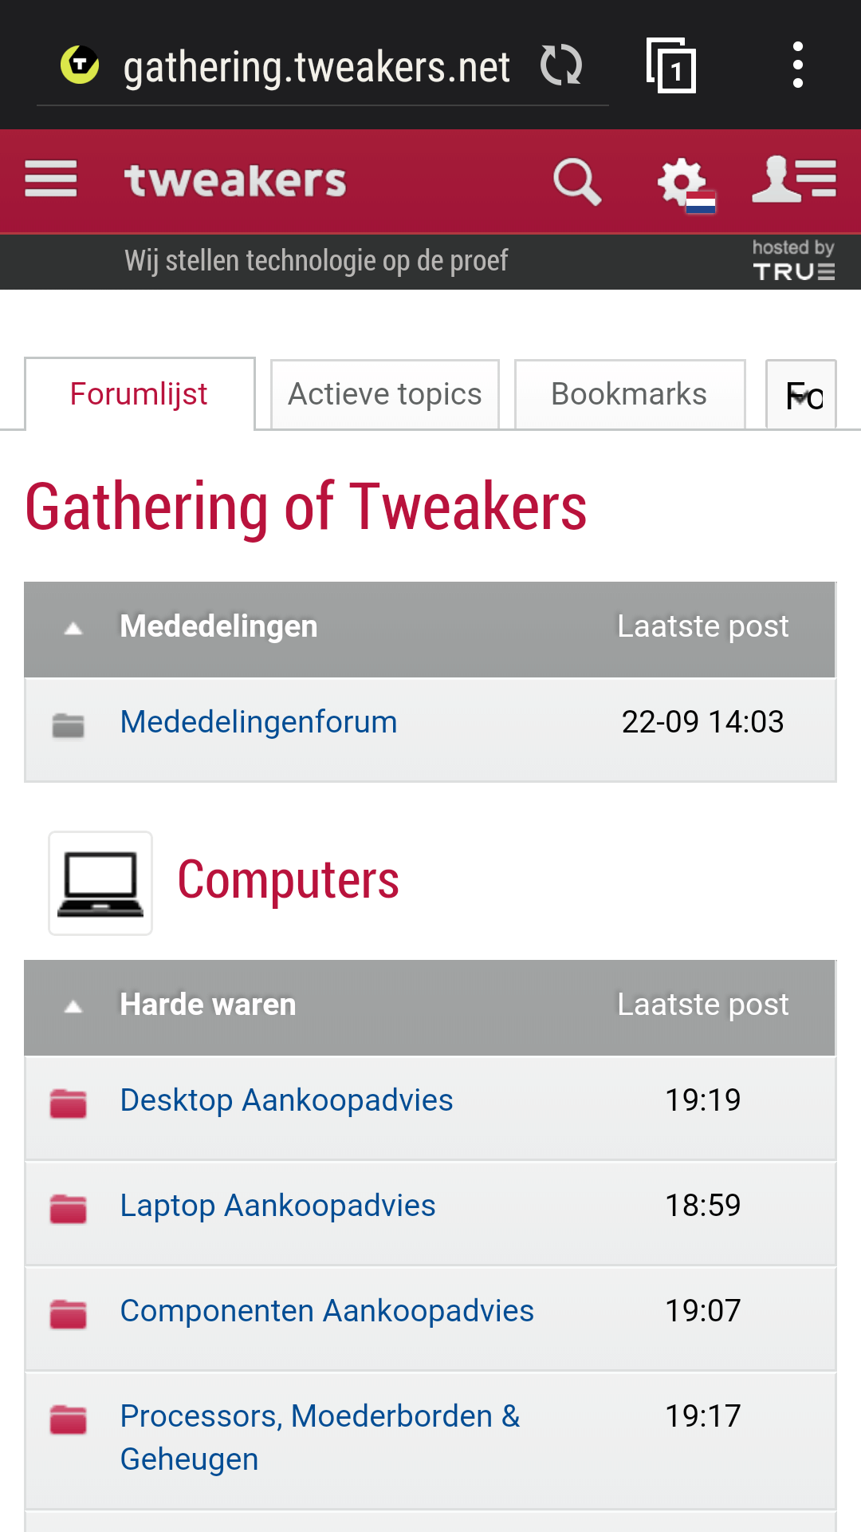Switch to the Bookmarks tab
The height and width of the screenshot is (1532, 861).
point(629,393)
